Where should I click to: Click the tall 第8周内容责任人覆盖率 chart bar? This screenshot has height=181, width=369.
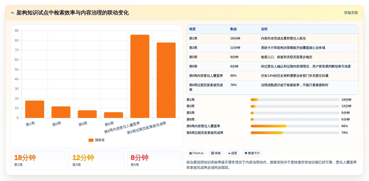[x=140, y=76]
